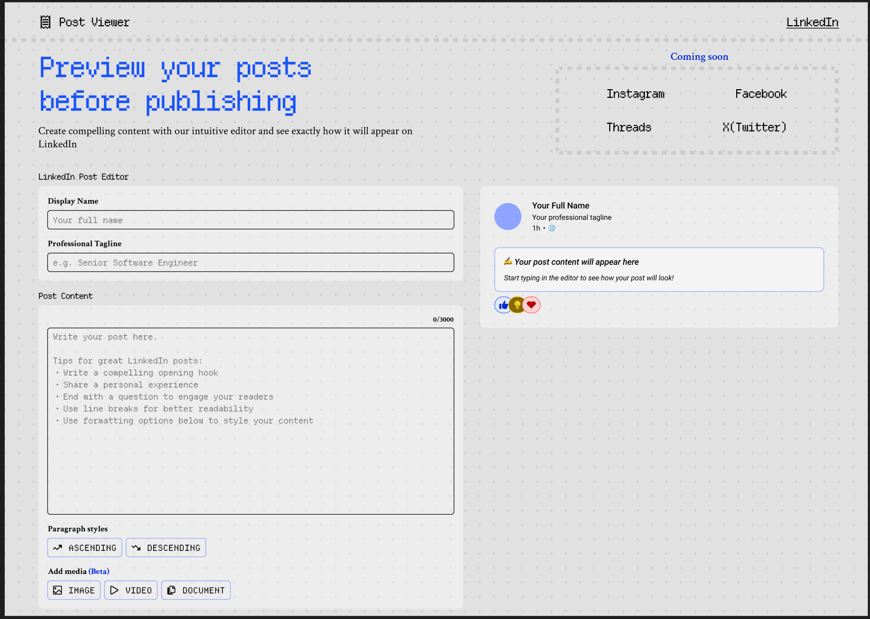Screen dimensions: 870x619
Task: Focus the Professional Tagline input field
Action: point(251,262)
